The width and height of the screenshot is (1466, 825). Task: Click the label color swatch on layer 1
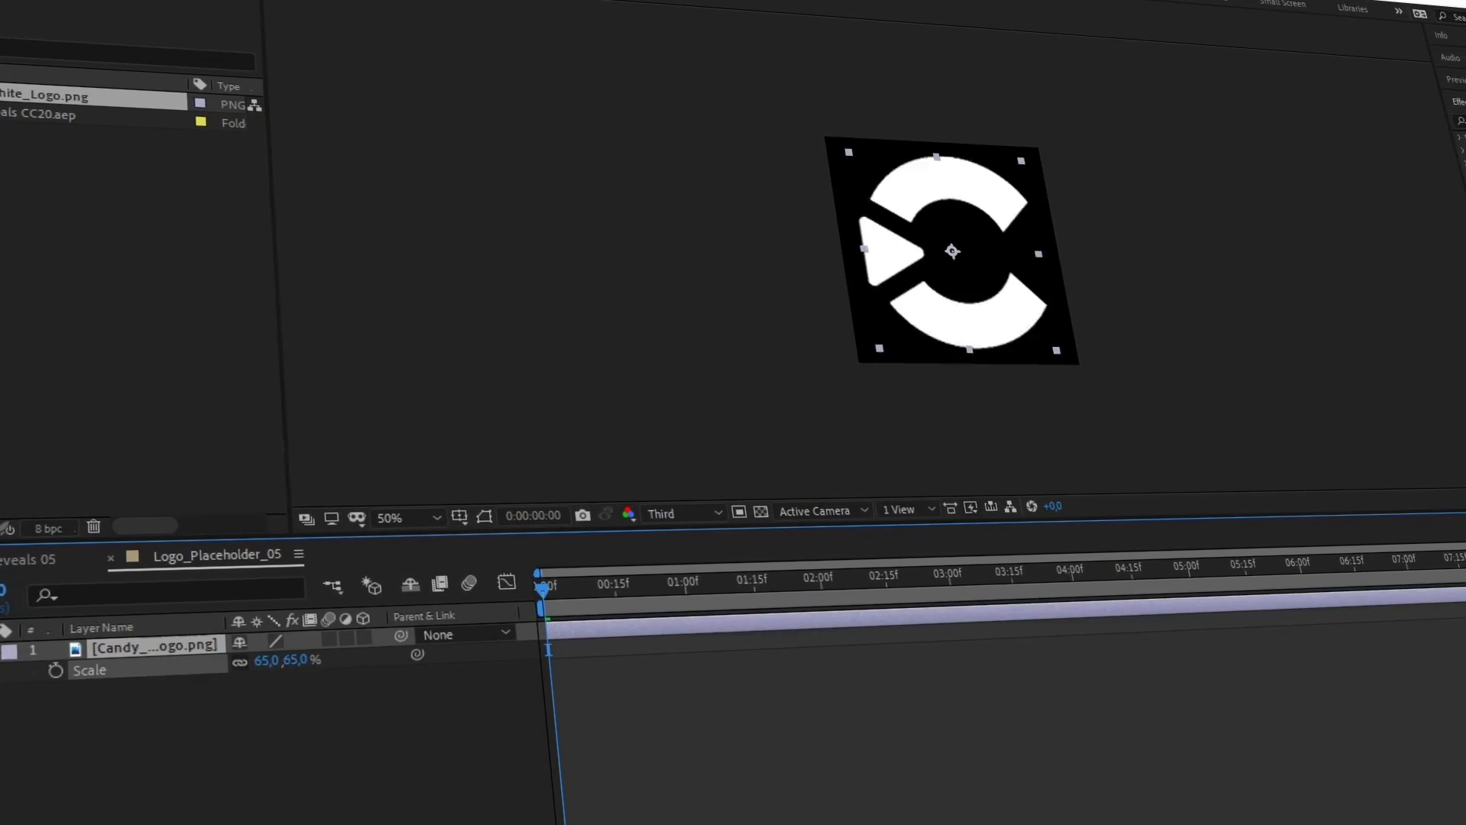pos(9,652)
